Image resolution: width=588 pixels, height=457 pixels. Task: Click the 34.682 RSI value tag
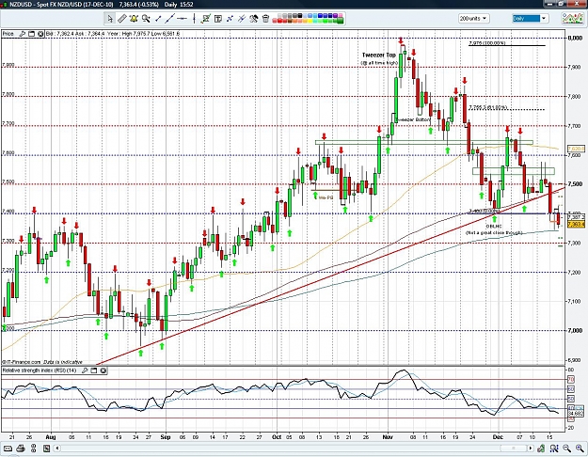click(x=576, y=414)
